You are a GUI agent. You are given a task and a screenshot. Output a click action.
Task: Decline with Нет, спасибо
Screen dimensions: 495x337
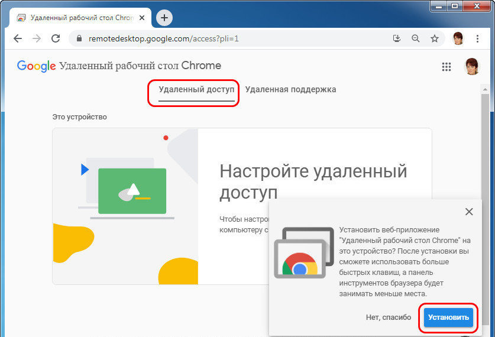tap(388, 317)
